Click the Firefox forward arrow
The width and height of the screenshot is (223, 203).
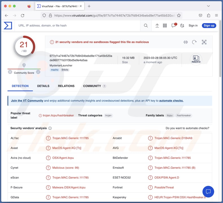coord(14,15)
